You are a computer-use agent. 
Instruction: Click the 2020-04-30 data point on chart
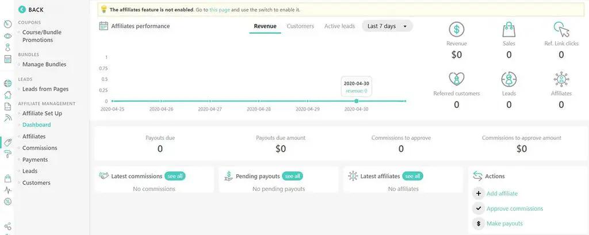(356, 101)
